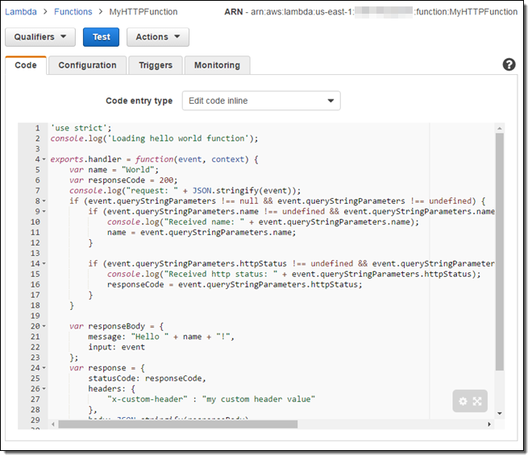Open the Qualifiers dropdown
532x459 pixels.
point(40,37)
